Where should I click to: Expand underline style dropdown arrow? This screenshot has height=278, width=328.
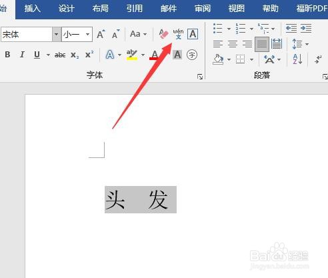48,55
